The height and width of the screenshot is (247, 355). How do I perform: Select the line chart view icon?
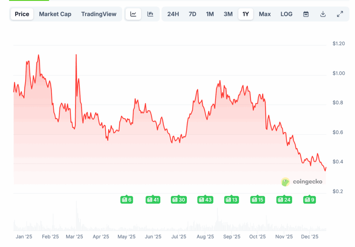(x=133, y=14)
